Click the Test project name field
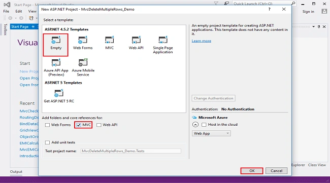The image size is (330, 183). 130,151
